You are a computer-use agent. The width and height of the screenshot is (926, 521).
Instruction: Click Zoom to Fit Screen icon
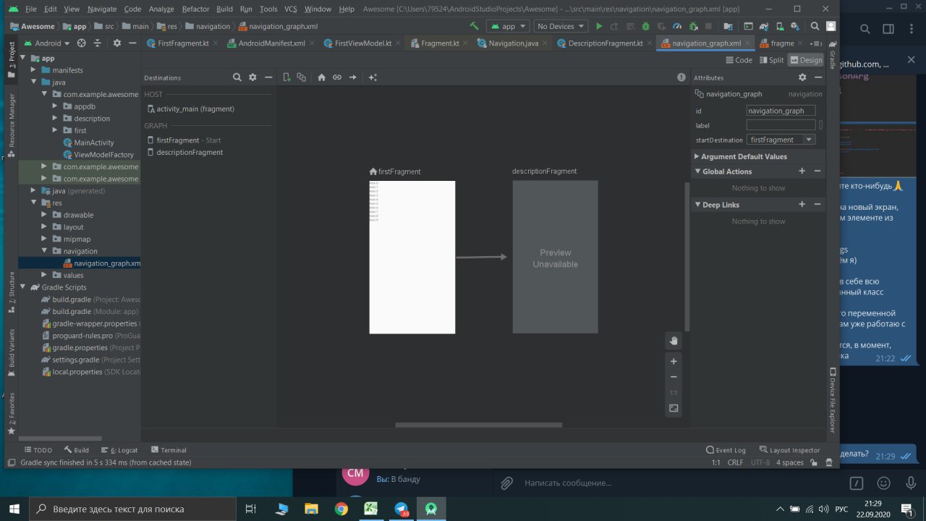point(674,408)
